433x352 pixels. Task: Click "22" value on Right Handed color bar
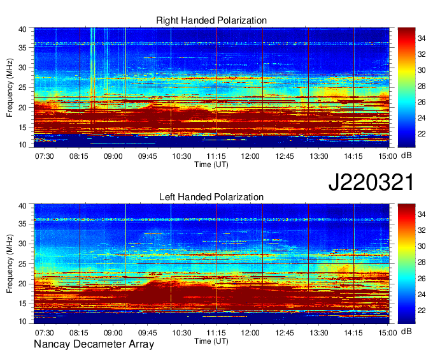point(422,134)
